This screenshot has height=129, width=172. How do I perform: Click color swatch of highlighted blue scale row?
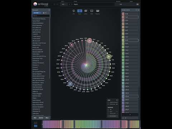(x=123, y=96)
